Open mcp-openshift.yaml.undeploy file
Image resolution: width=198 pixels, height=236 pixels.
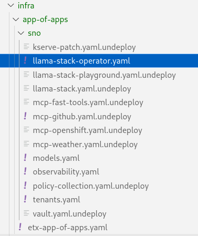click(x=88, y=130)
